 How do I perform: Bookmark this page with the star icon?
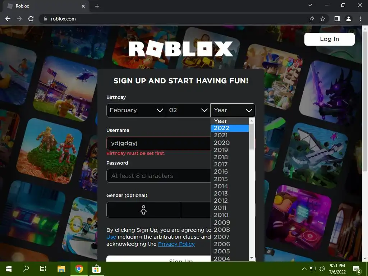click(323, 19)
